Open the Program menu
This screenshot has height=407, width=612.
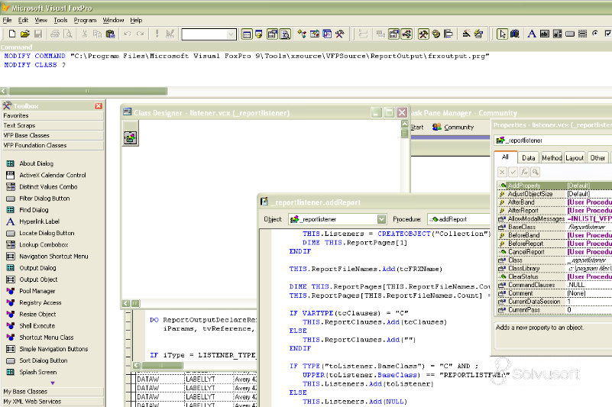[x=85, y=20]
